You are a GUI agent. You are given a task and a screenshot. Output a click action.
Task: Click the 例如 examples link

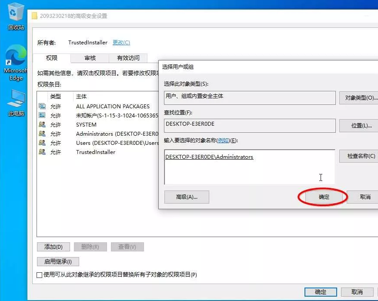click(223, 140)
